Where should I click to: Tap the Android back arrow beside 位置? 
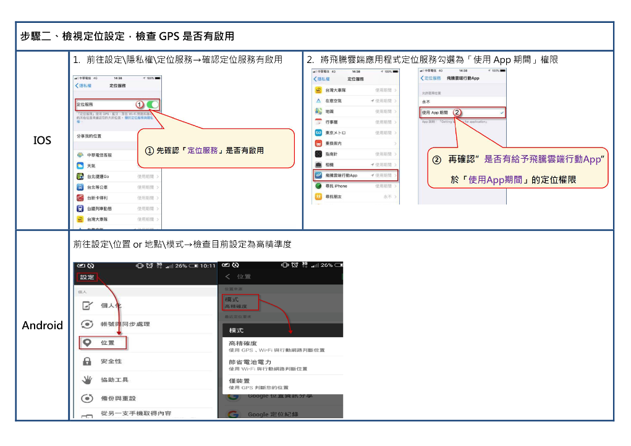(x=227, y=277)
